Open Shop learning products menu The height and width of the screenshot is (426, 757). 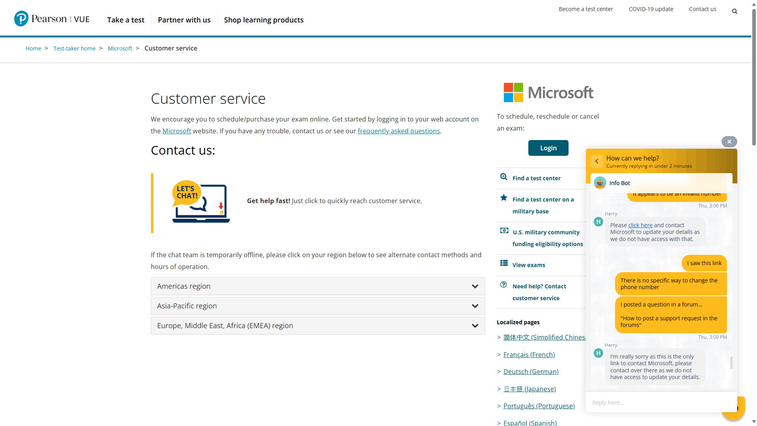point(264,20)
